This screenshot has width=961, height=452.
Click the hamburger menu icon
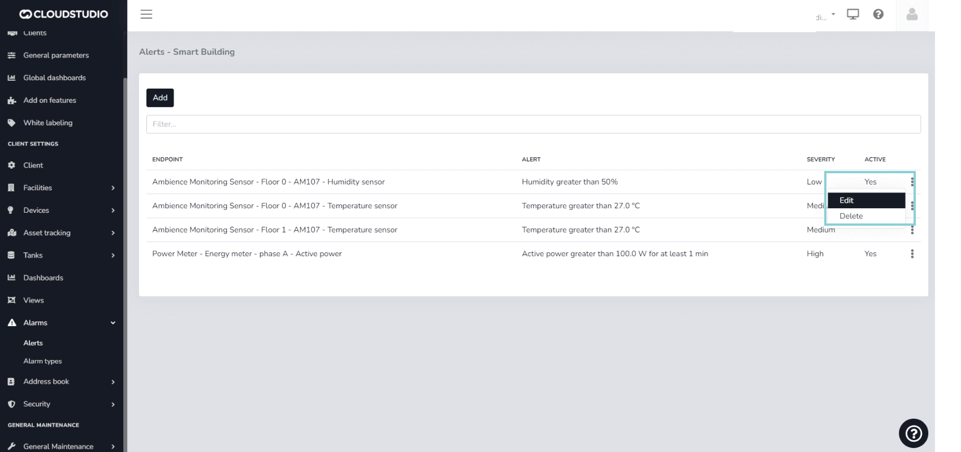(x=146, y=15)
